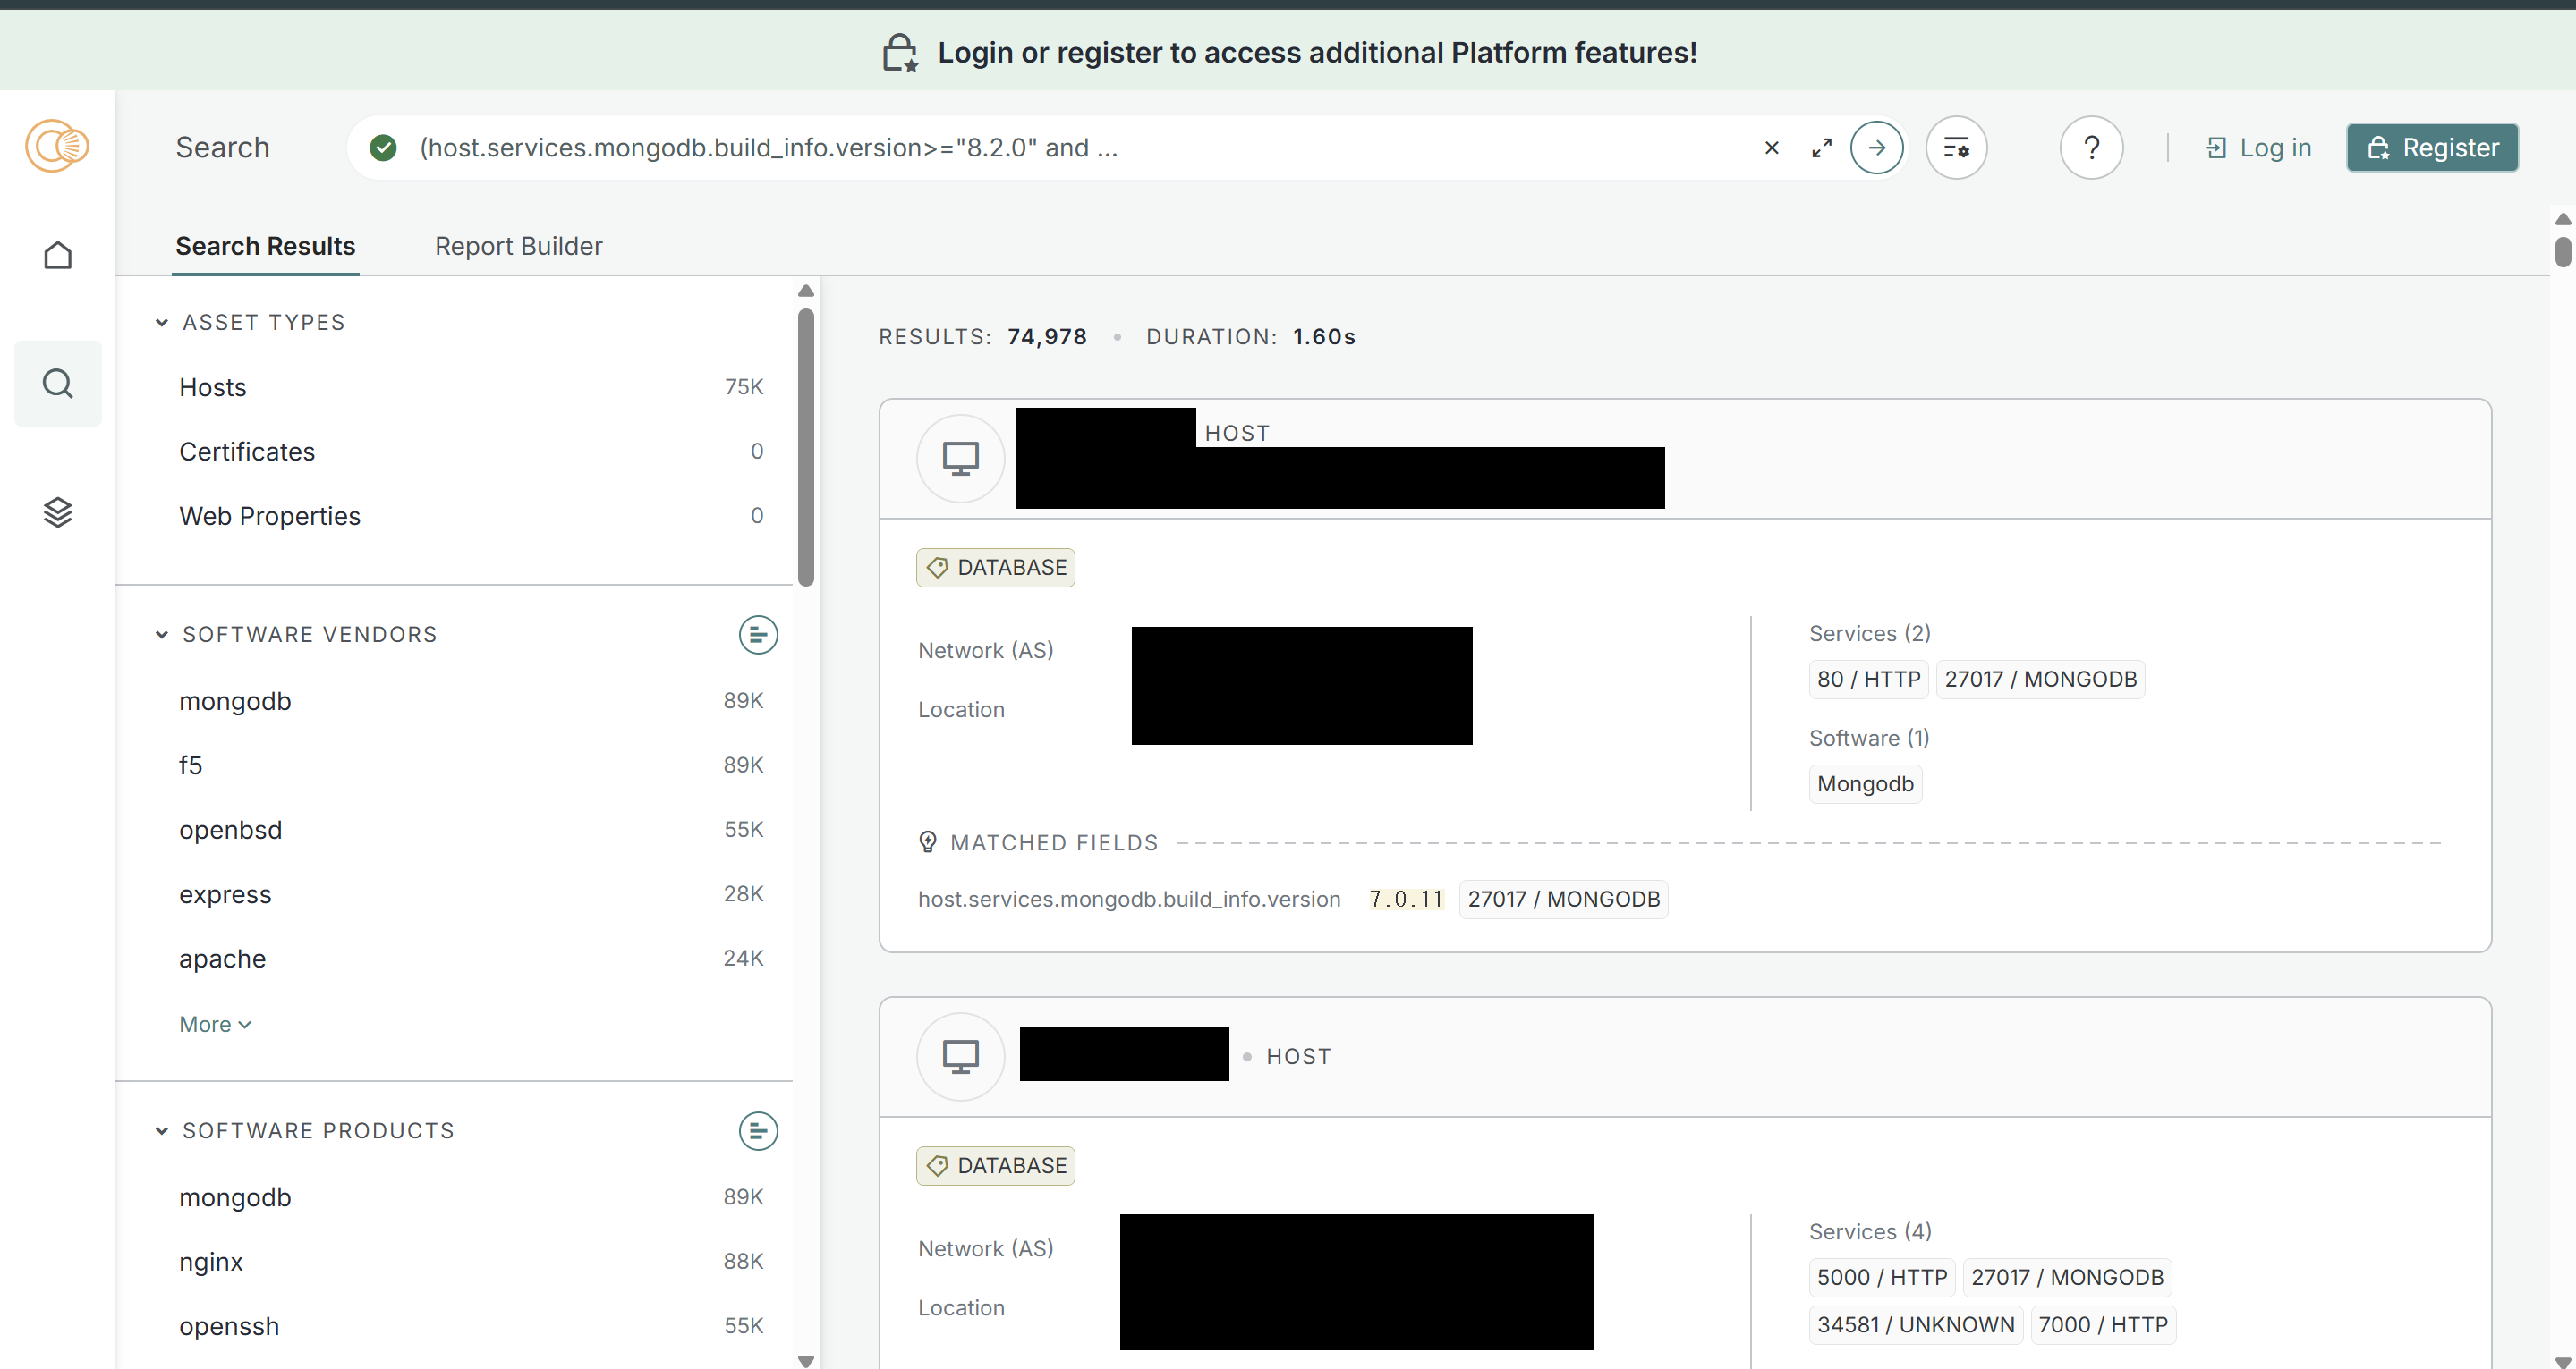Open the help question mark button
Viewport: 2576px width, 1369px height.
point(2090,148)
